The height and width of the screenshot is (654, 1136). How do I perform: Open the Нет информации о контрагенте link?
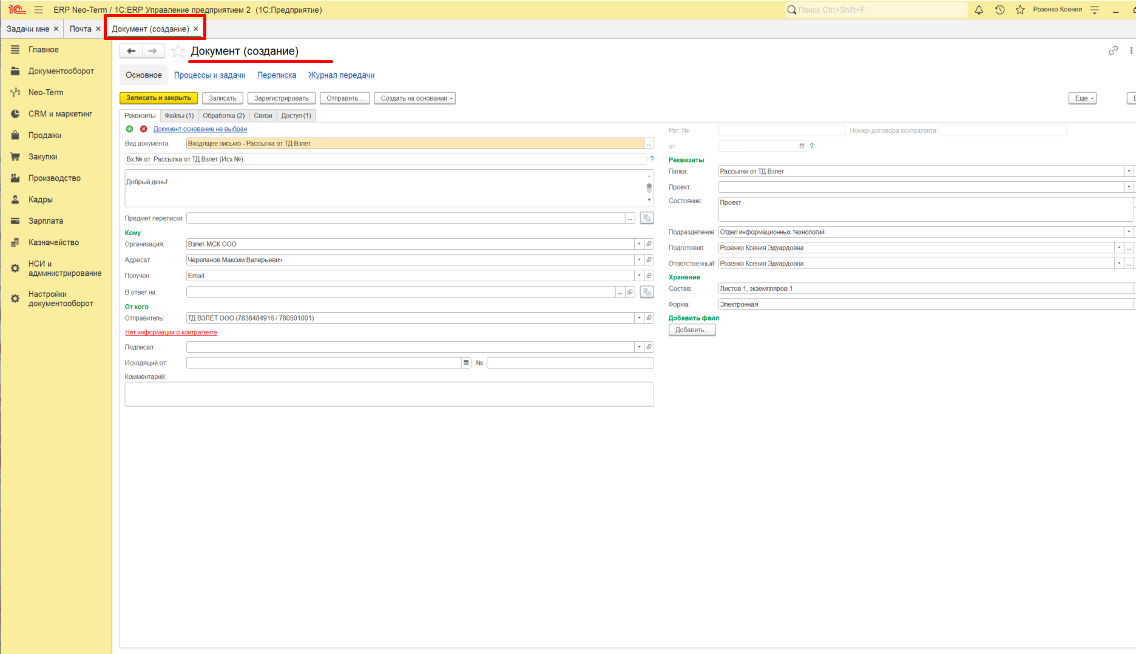click(x=171, y=332)
